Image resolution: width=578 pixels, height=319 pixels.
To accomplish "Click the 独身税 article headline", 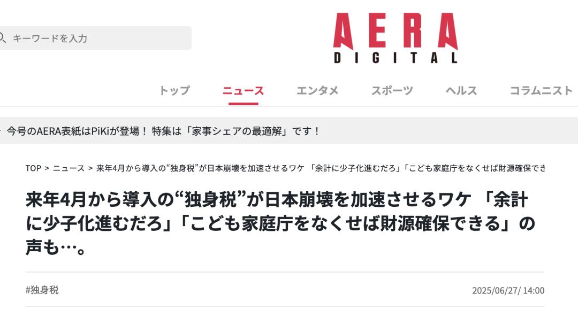I will (280, 223).
